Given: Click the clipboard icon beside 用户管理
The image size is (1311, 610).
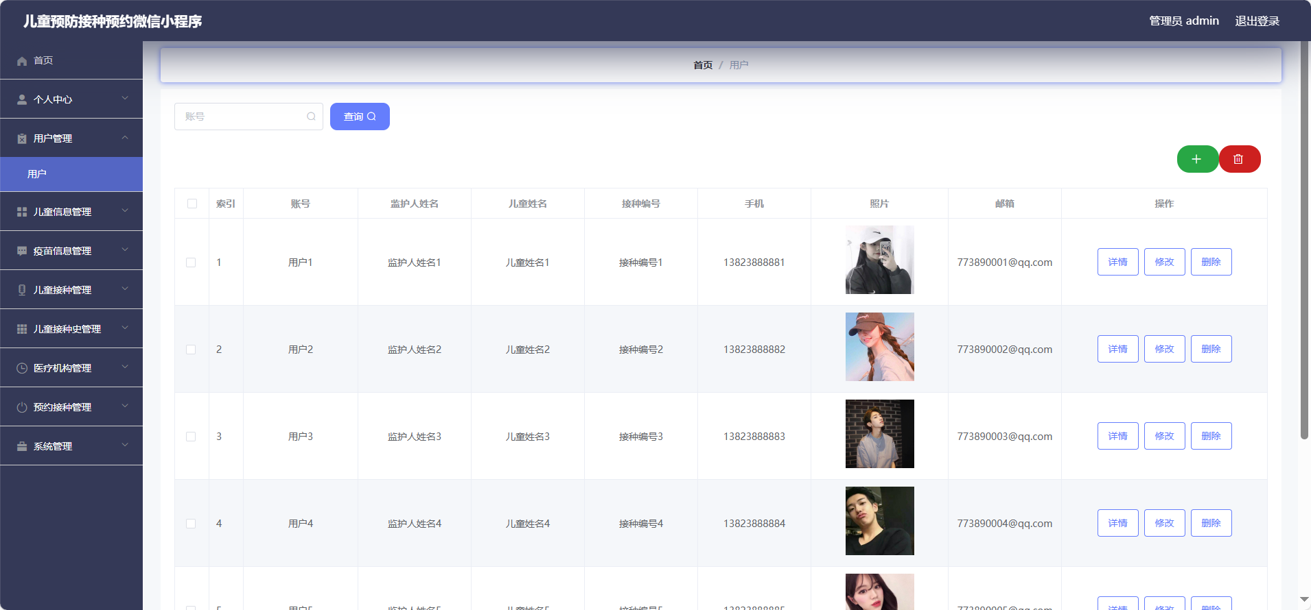Looking at the screenshot, I should pyautogui.click(x=22, y=139).
